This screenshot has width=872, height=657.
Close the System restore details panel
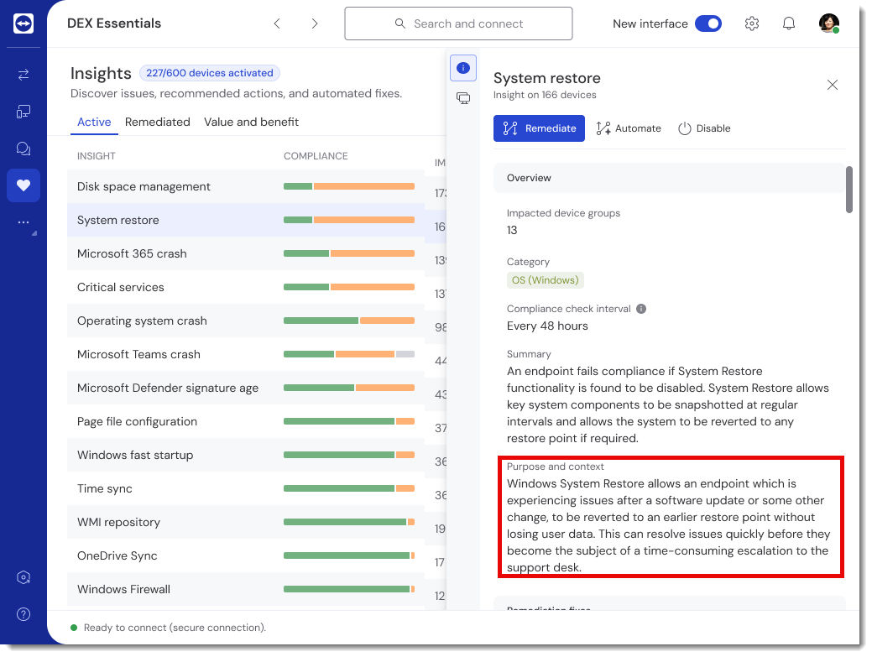click(x=832, y=85)
